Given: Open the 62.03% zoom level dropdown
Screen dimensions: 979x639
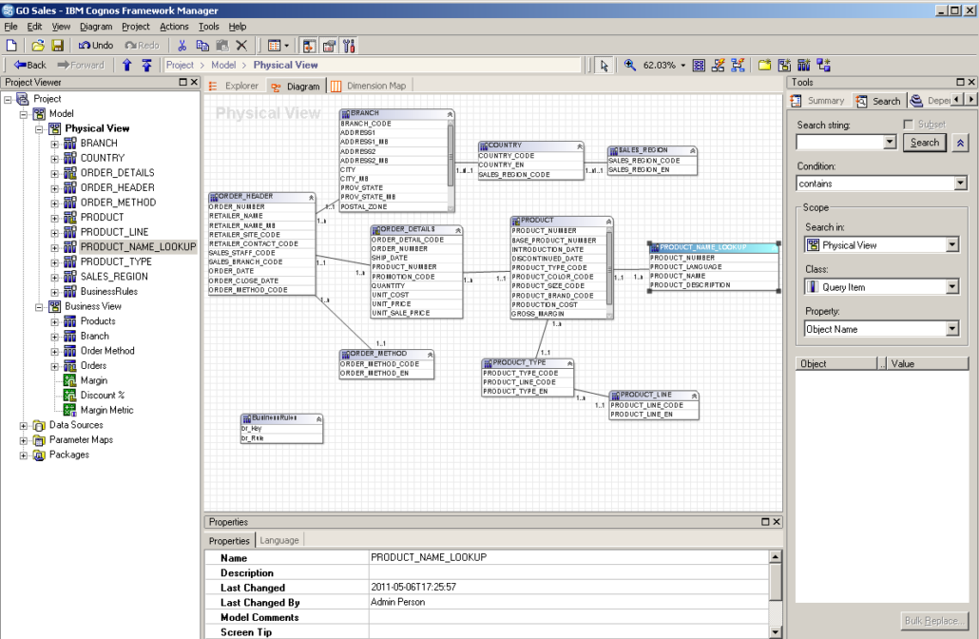Looking at the screenshot, I should (x=683, y=65).
